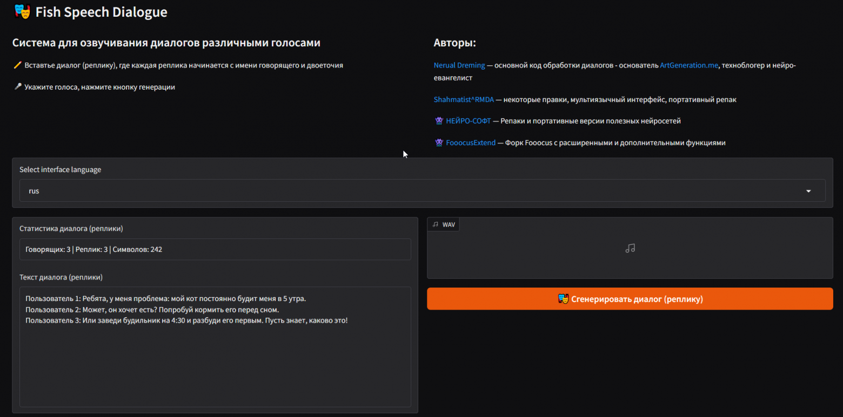Click the theater masks icon in the page header
The height and width of the screenshot is (417, 843).
(x=22, y=12)
